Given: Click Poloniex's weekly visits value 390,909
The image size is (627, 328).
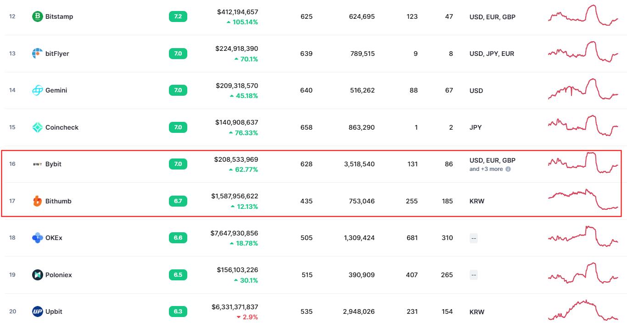Looking at the screenshot, I should coord(362,275).
